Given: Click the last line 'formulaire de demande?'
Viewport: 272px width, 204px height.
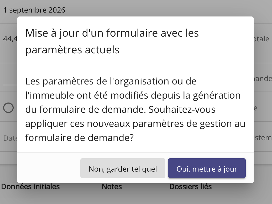Looking at the screenshot, I should 80,138.
